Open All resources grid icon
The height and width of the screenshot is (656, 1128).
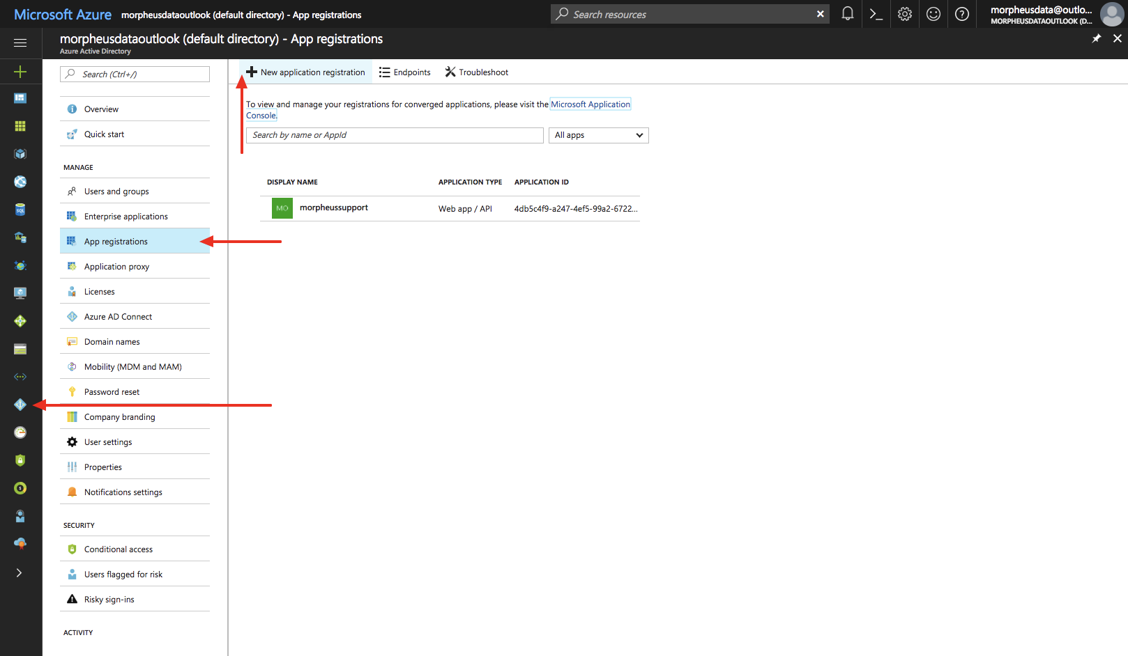(x=20, y=126)
